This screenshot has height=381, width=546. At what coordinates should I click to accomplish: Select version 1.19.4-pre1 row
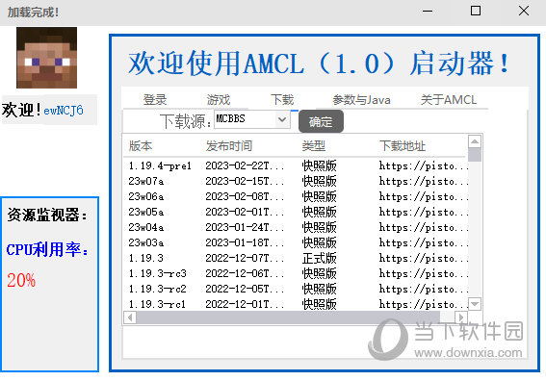click(296, 165)
